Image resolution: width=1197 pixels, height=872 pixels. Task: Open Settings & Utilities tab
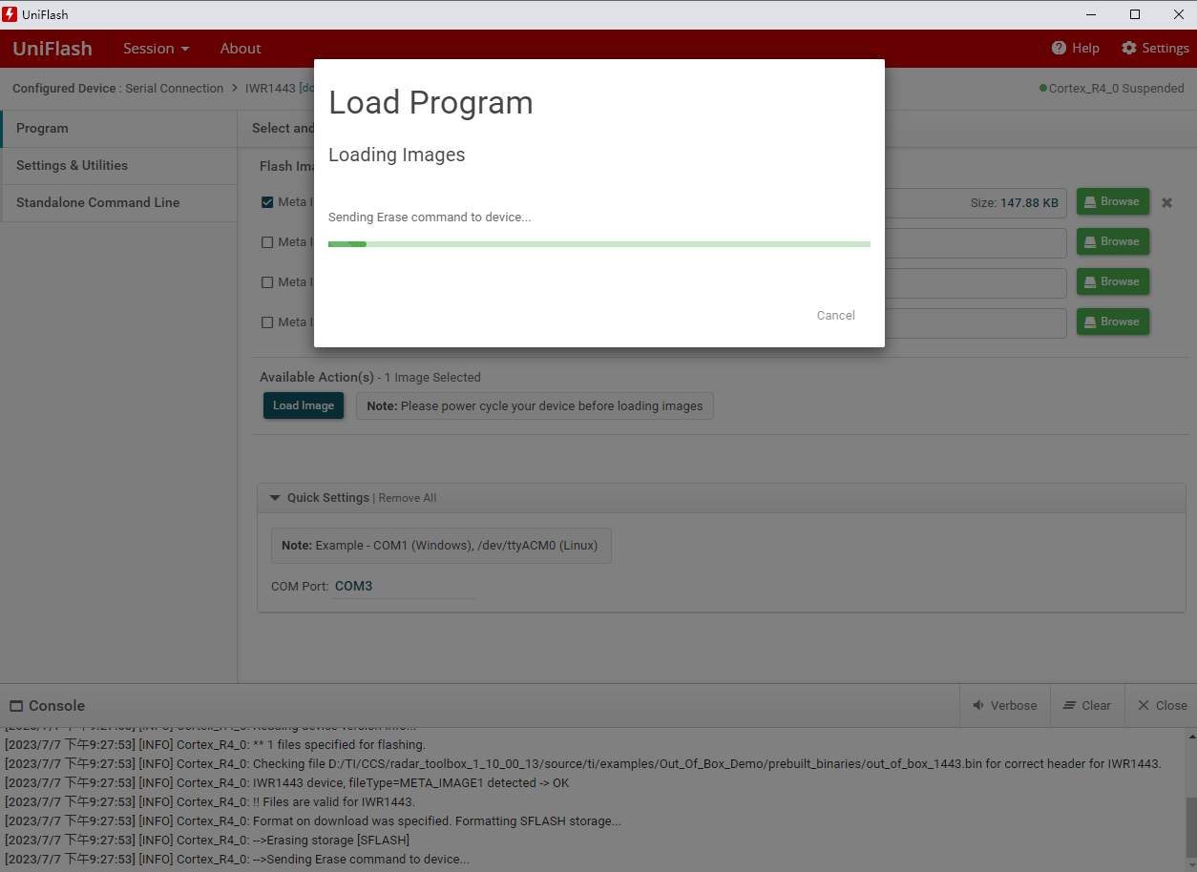119,166
